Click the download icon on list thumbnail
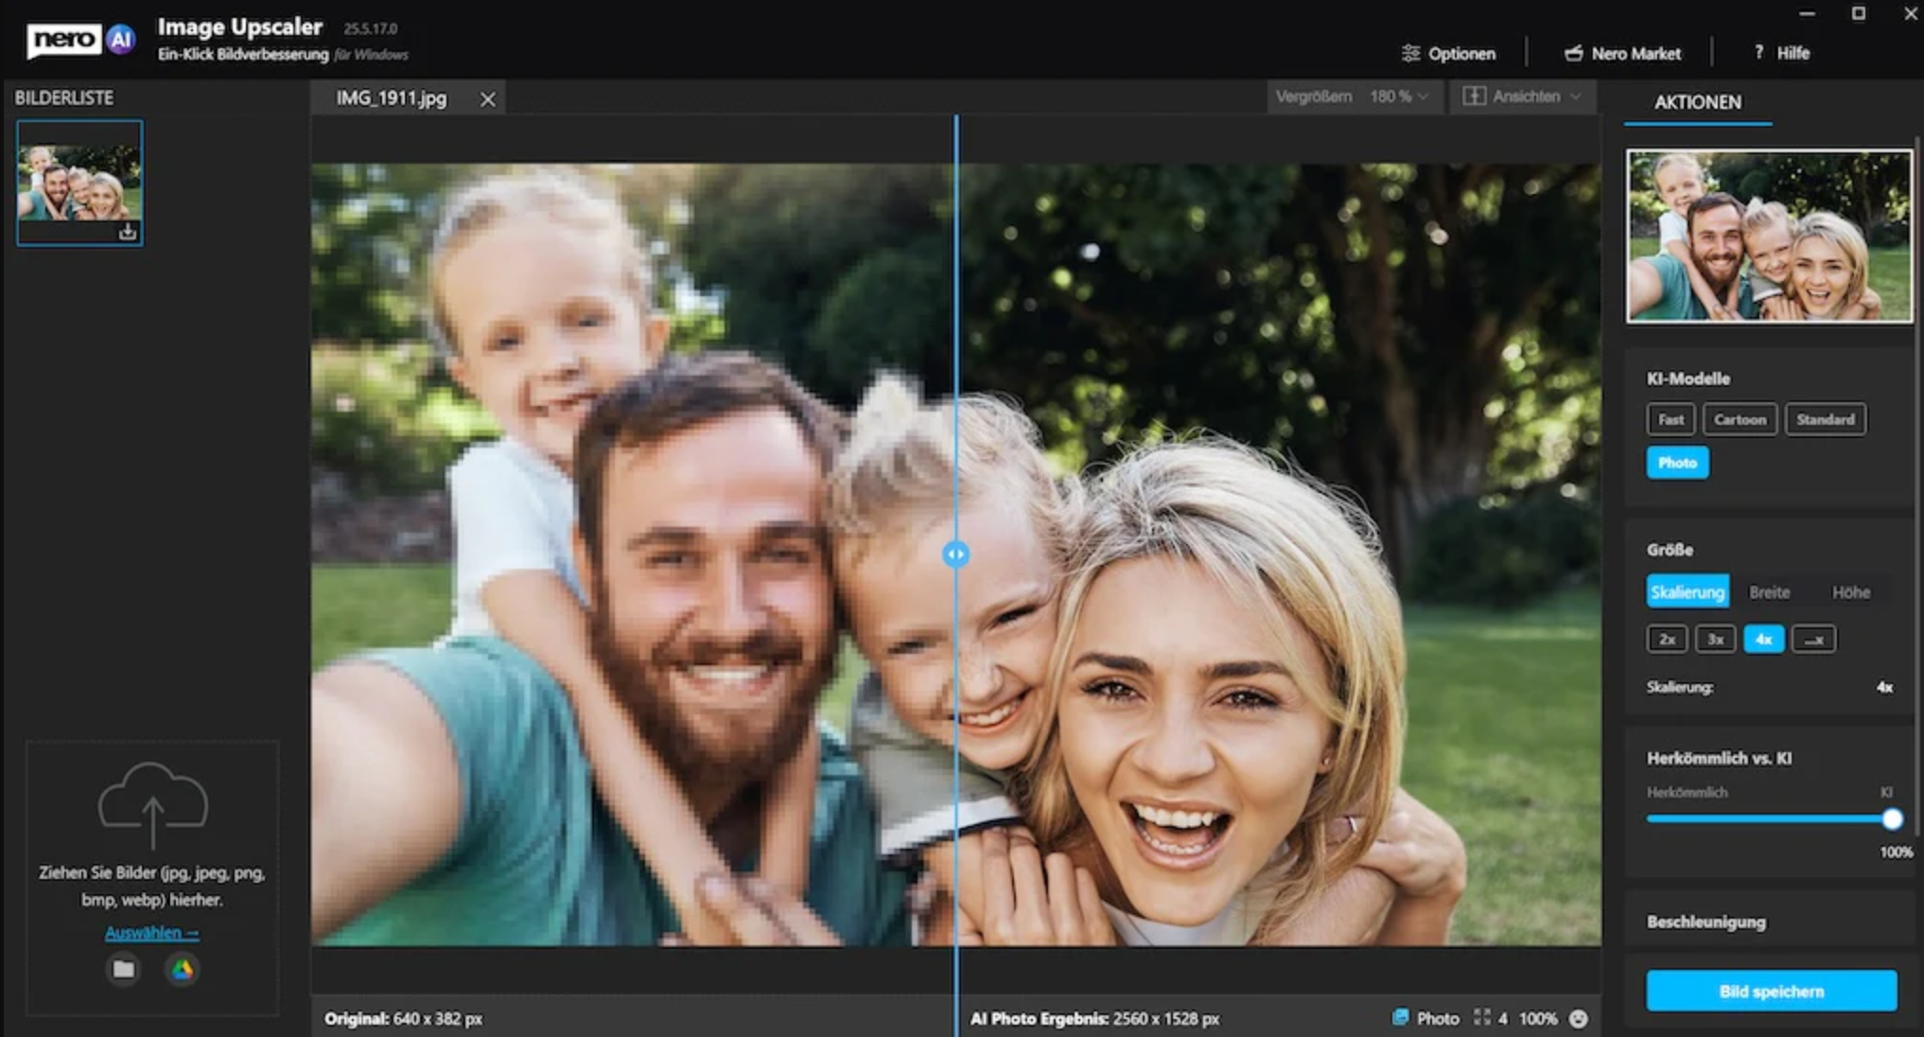This screenshot has width=1924, height=1037. point(128,231)
